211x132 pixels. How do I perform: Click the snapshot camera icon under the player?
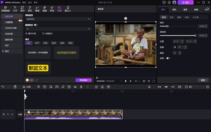pos(144,81)
